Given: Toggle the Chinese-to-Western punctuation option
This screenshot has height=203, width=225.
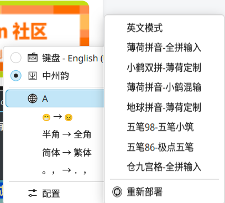Looking at the screenshot, I should pos(64,171).
